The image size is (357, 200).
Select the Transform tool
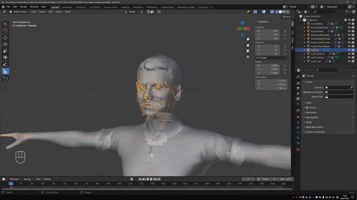click(x=5, y=57)
